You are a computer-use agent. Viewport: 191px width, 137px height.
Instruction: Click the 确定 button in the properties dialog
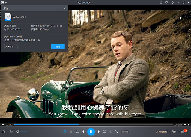[x=58, y=47]
